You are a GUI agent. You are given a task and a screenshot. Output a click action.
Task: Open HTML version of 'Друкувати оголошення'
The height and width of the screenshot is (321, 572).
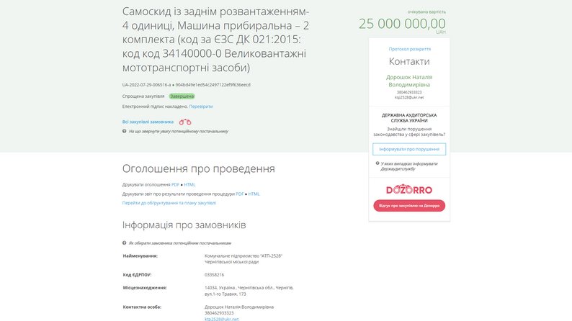pos(190,185)
